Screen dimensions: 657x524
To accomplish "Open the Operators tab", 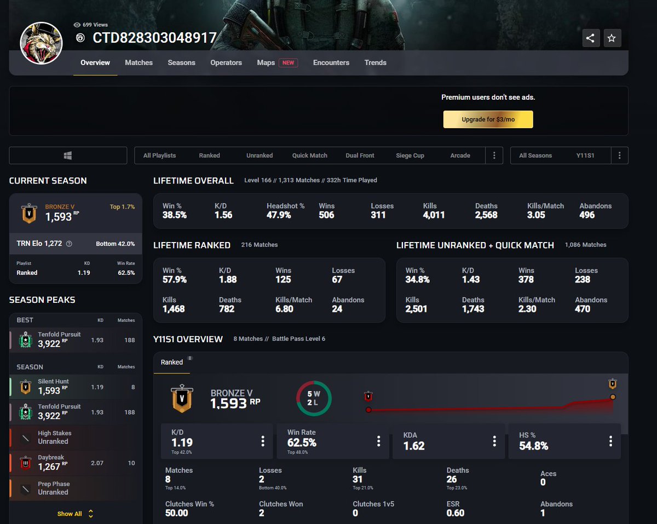I will coord(226,62).
